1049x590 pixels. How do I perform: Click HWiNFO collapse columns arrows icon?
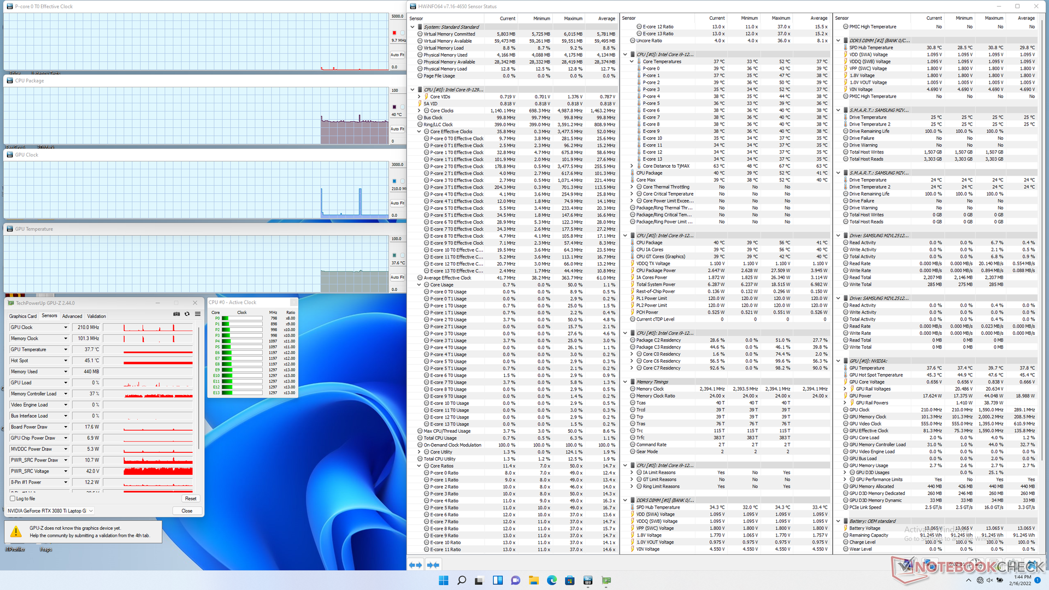point(433,565)
